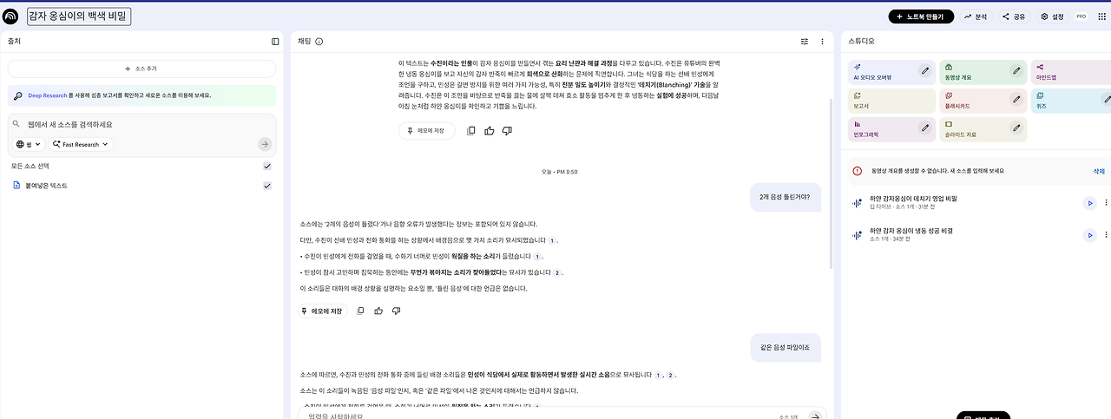The width and height of the screenshot is (1111, 419).
Task: Open the Deep Research link
Action: click(x=46, y=95)
